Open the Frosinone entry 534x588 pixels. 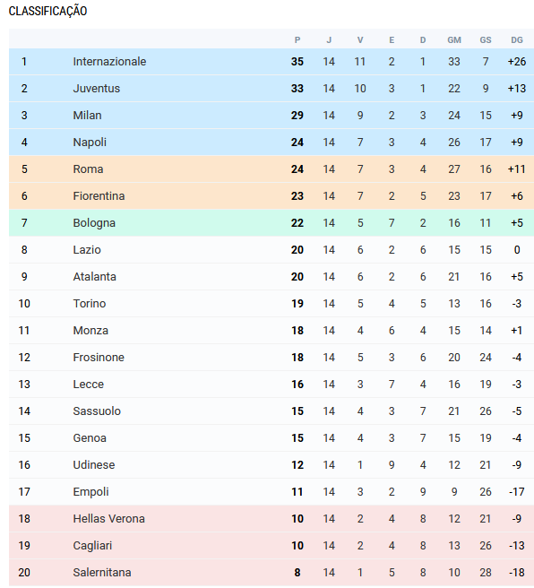point(99,358)
